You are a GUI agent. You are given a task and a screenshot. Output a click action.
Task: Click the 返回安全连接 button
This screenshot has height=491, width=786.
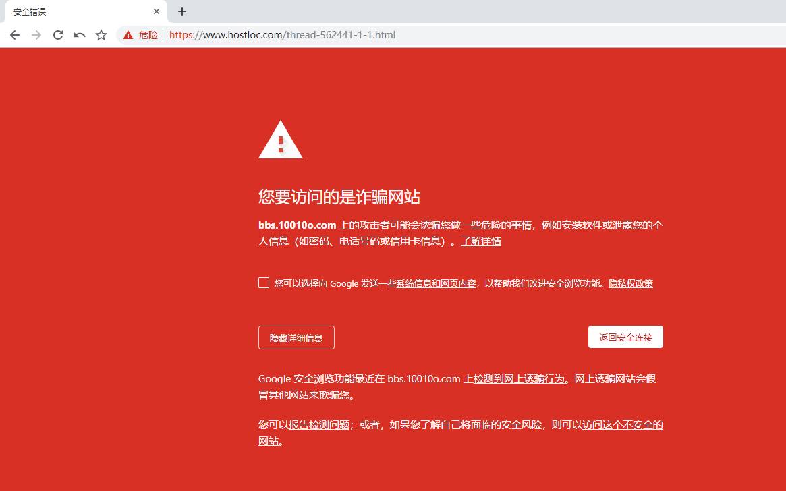(x=625, y=337)
